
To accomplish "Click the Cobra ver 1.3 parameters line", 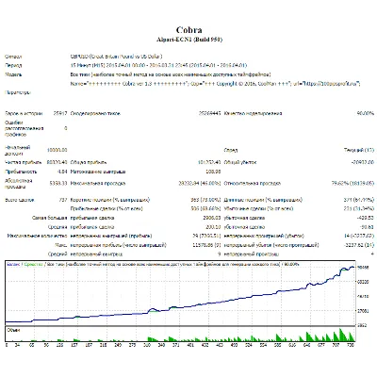I will coord(215,84).
